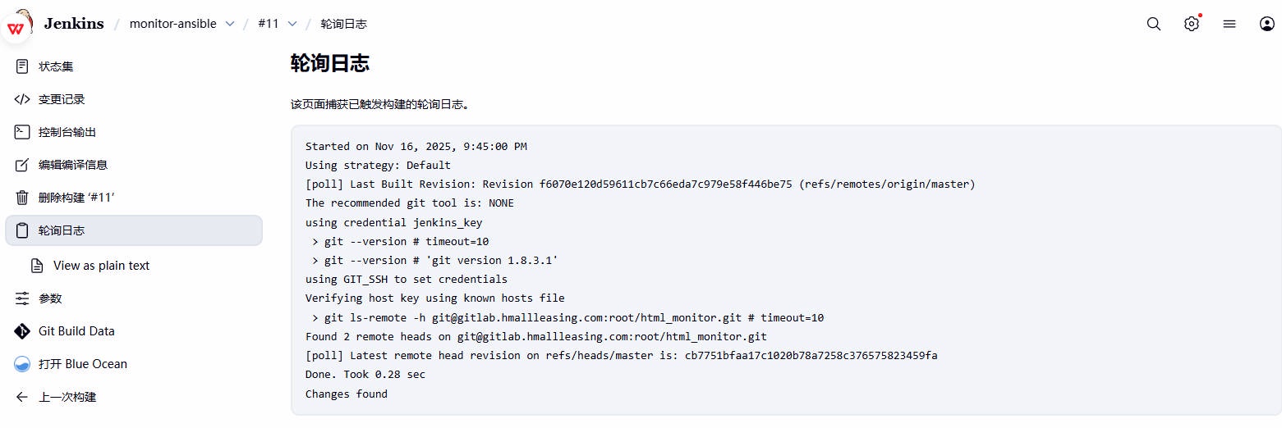
Task: Open View as plain text
Action: coord(101,266)
